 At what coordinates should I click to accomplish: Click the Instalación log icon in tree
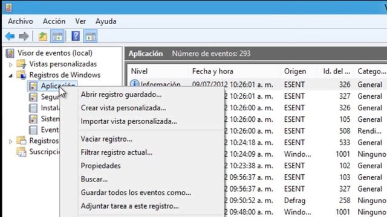33,108
